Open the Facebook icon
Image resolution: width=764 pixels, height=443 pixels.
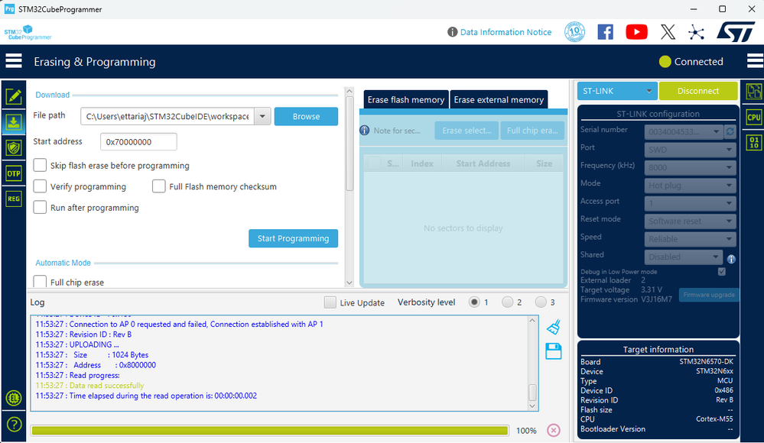(605, 32)
